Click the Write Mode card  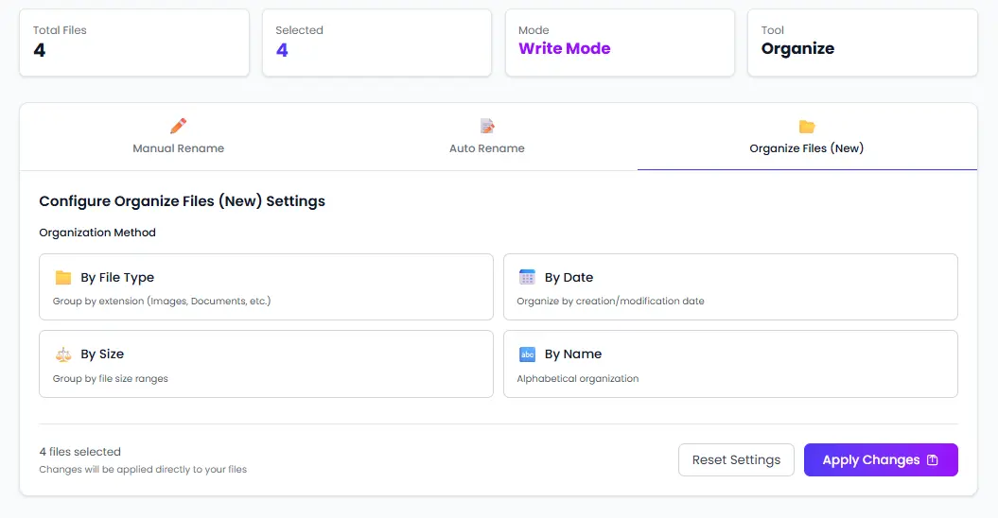coord(620,43)
